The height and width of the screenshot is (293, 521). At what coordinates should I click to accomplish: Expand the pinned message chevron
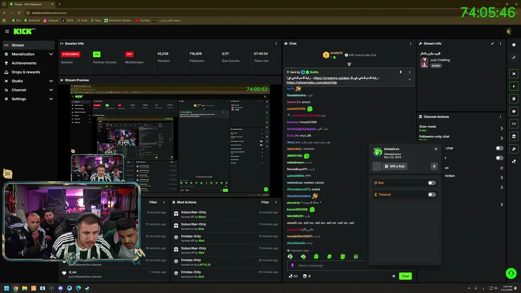tap(409, 79)
